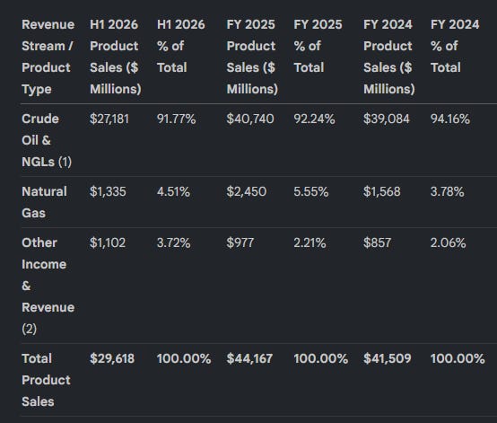Screen dimensions: 497x423
Task: Select the 5.55% cell
Action: click(x=311, y=191)
